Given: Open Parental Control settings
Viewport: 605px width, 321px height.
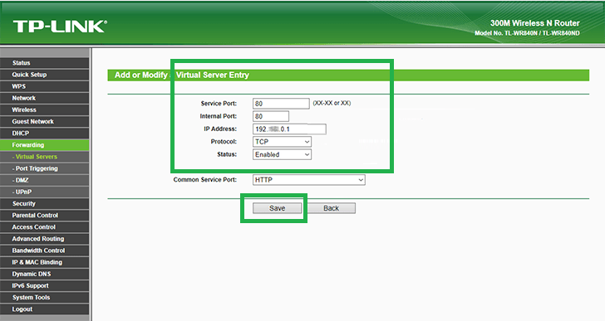Looking at the screenshot, I should pos(45,216).
